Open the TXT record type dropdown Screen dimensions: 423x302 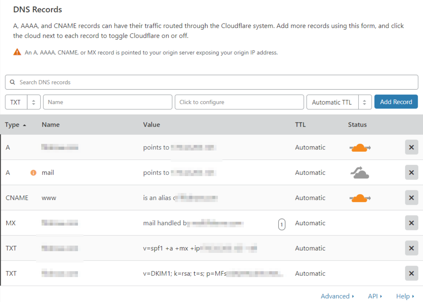[23, 102]
